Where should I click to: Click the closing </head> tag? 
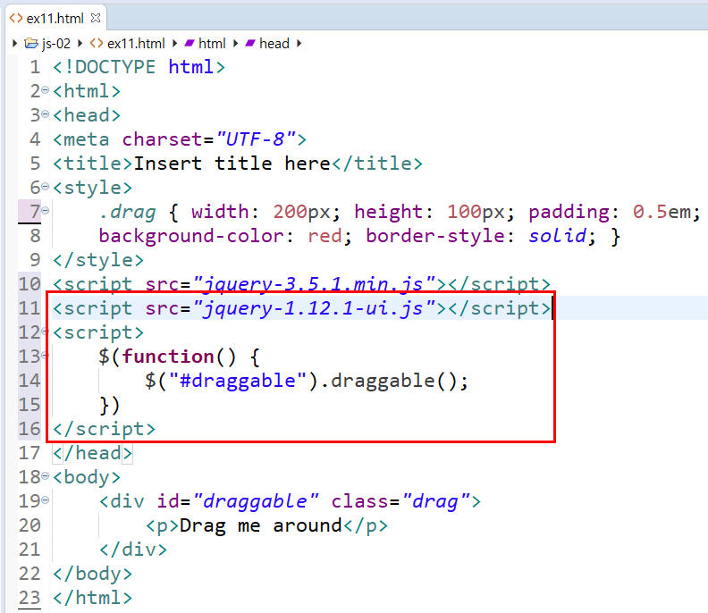point(93,453)
